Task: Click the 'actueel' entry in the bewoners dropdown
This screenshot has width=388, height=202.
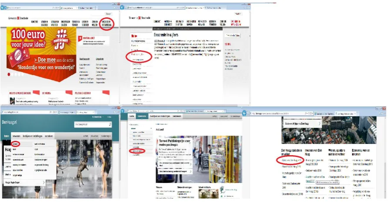Action: (x=15, y=144)
